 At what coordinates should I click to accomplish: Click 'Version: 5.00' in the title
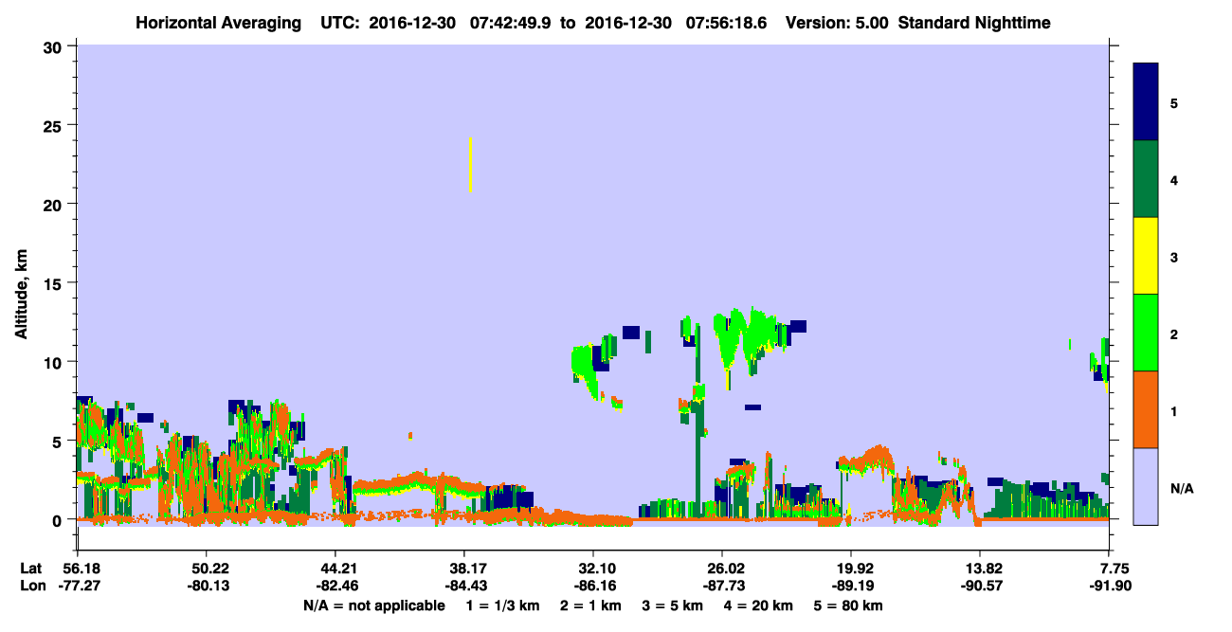click(835, 22)
